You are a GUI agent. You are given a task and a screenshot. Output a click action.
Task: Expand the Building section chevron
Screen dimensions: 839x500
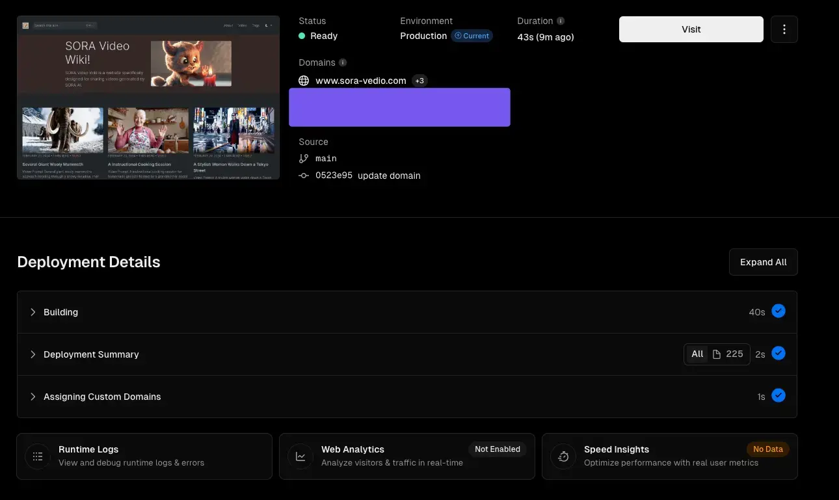click(x=33, y=312)
